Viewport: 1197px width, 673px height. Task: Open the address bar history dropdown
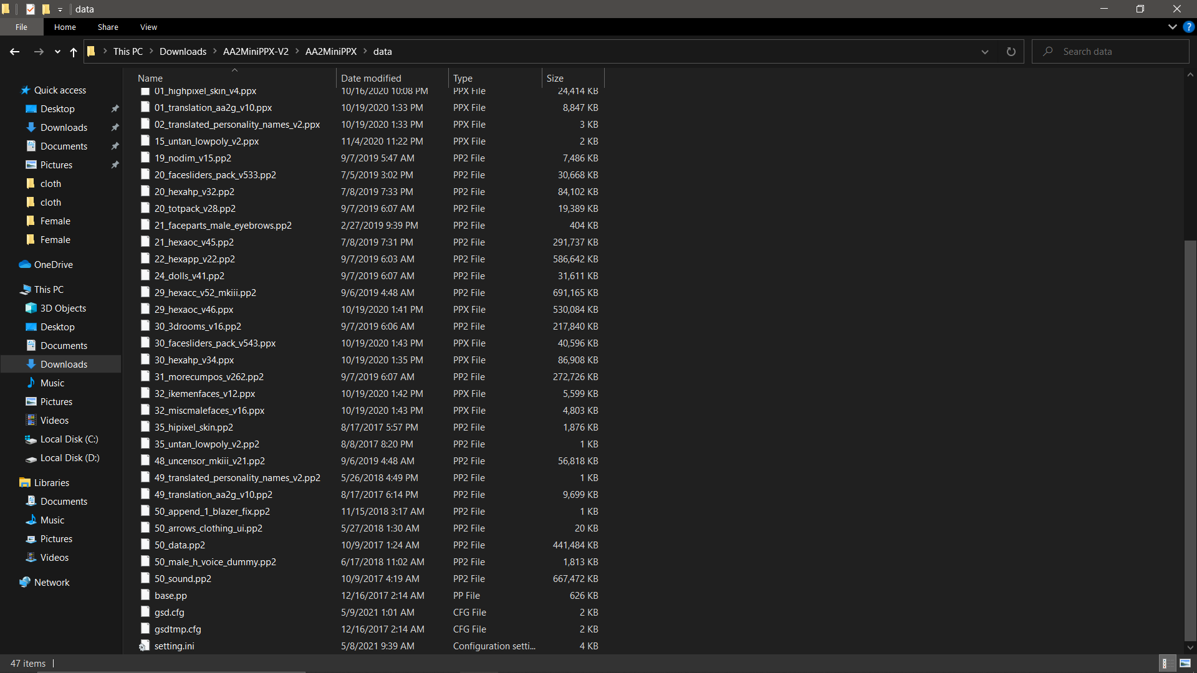(x=984, y=52)
